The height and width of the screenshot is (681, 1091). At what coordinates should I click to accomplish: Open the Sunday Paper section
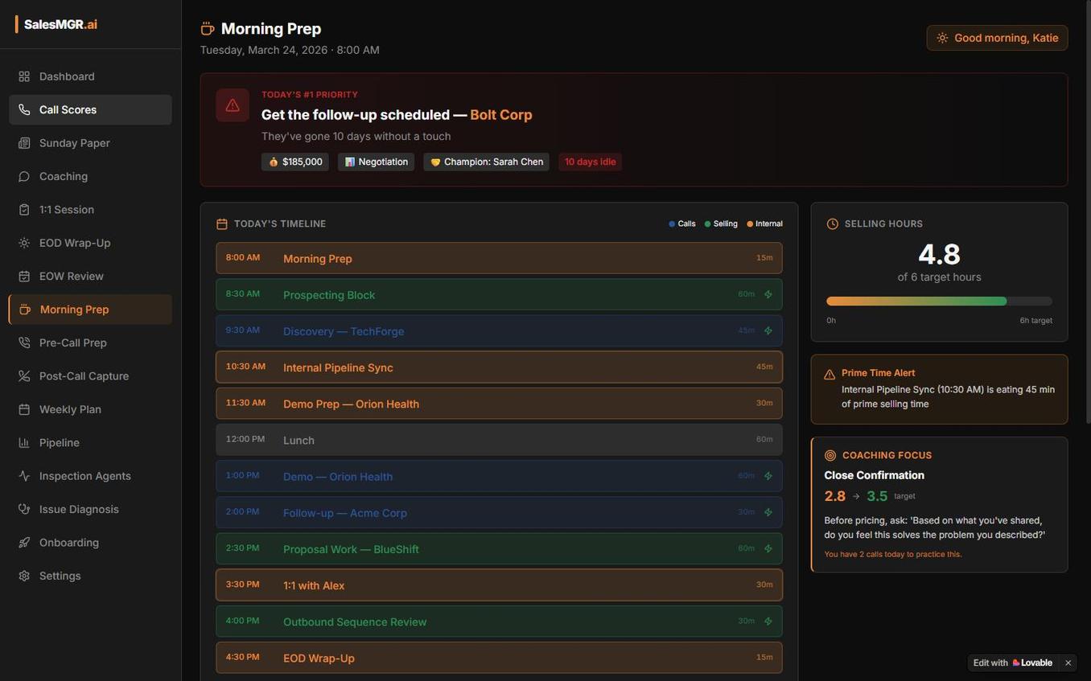[x=90, y=143]
